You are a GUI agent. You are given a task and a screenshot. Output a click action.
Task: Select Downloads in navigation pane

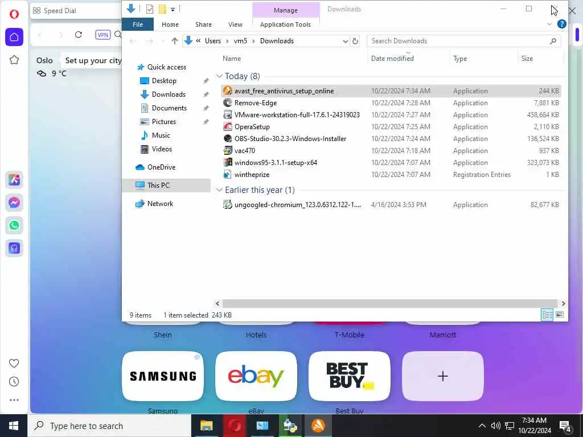click(x=169, y=94)
